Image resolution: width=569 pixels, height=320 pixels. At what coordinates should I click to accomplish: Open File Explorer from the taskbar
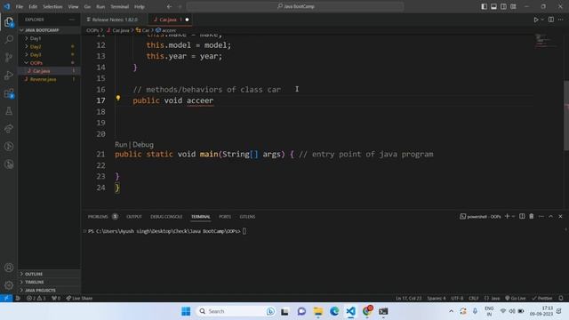tap(318, 311)
